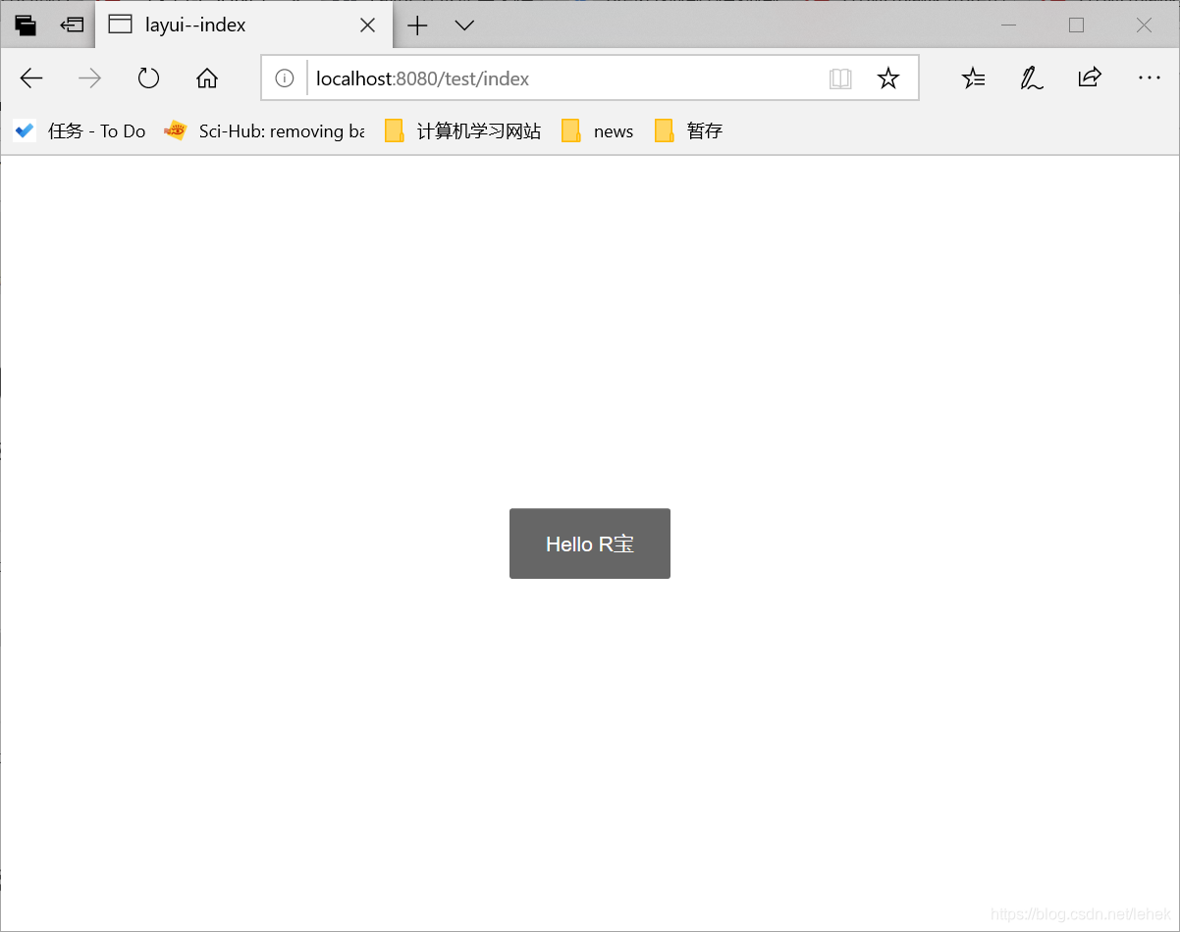Open the Sci-Hub bookmark
The height and width of the screenshot is (932, 1180).
coord(264,130)
